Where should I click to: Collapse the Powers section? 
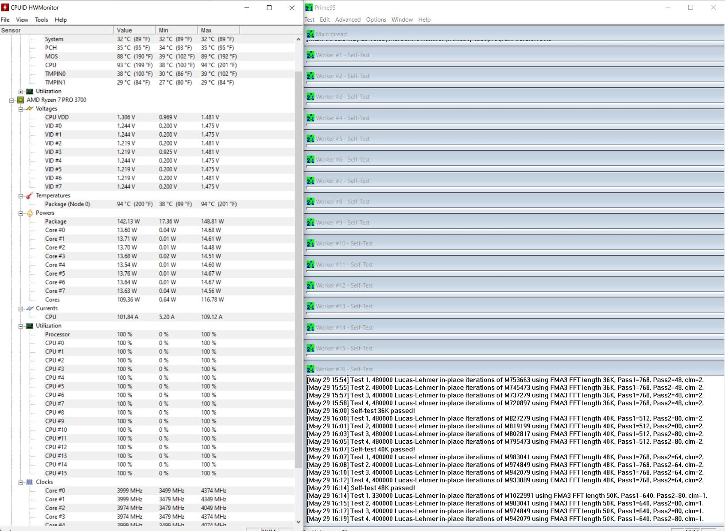pos(21,213)
